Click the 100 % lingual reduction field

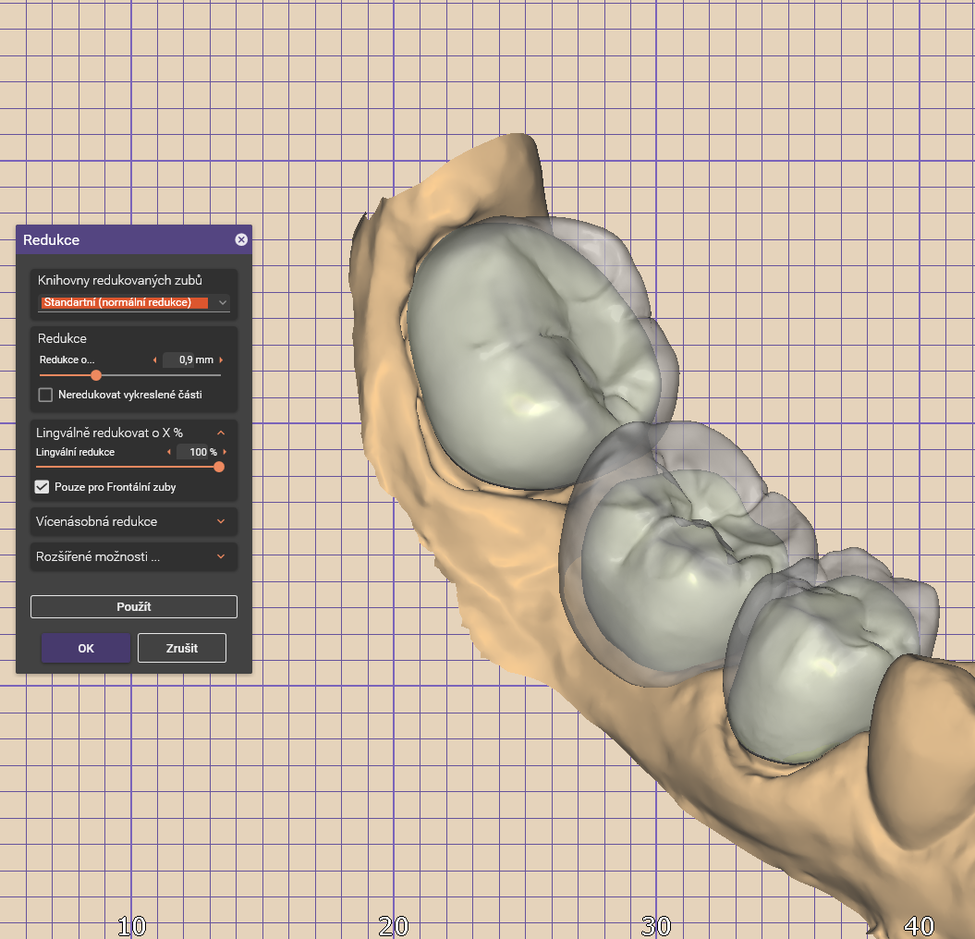point(197,452)
